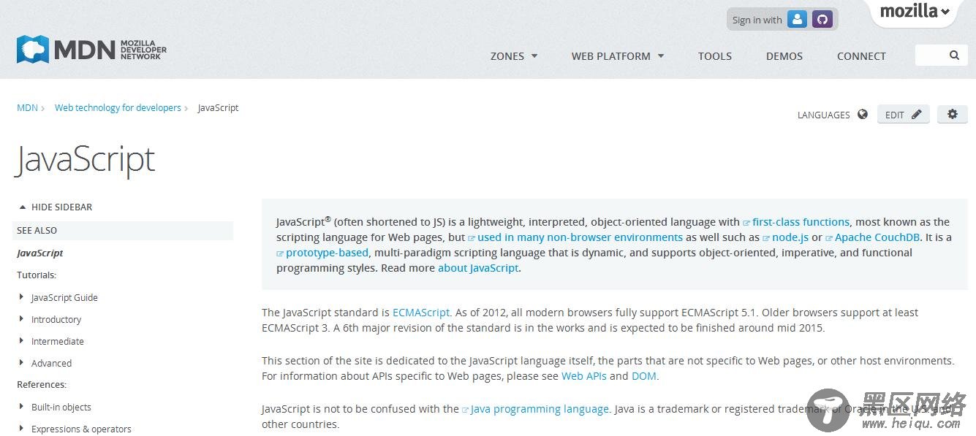Follow the ECMAScript link
Screen dimensions: 976x436
pos(421,313)
